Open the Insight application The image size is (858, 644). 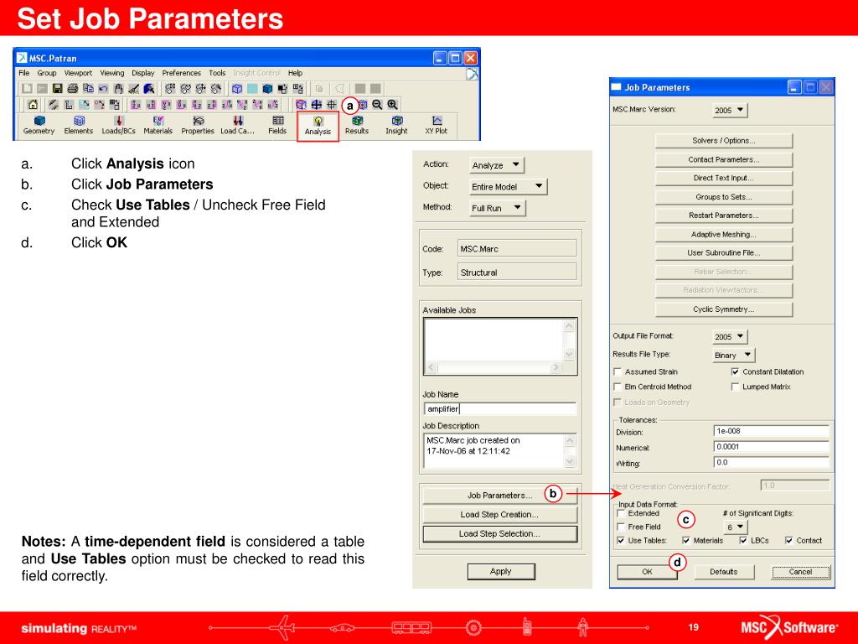[x=396, y=125]
